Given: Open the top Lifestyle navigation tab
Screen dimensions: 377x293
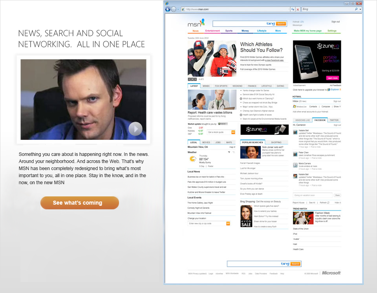Looking at the screenshot, I should coord(262,31).
